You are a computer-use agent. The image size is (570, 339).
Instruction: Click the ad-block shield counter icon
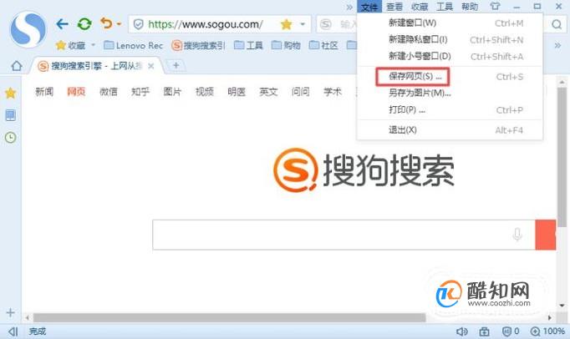click(511, 331)
